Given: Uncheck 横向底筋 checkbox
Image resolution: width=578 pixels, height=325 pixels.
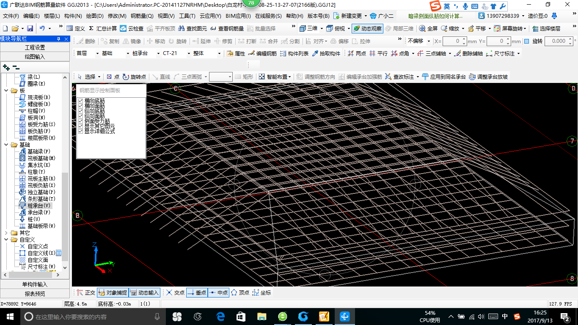Looking at the screenshot, I should [x=80, y=101].
